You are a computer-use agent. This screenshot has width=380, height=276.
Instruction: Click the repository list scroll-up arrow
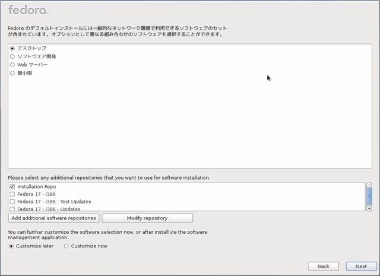pyautogui.click(x=369, y=185)
